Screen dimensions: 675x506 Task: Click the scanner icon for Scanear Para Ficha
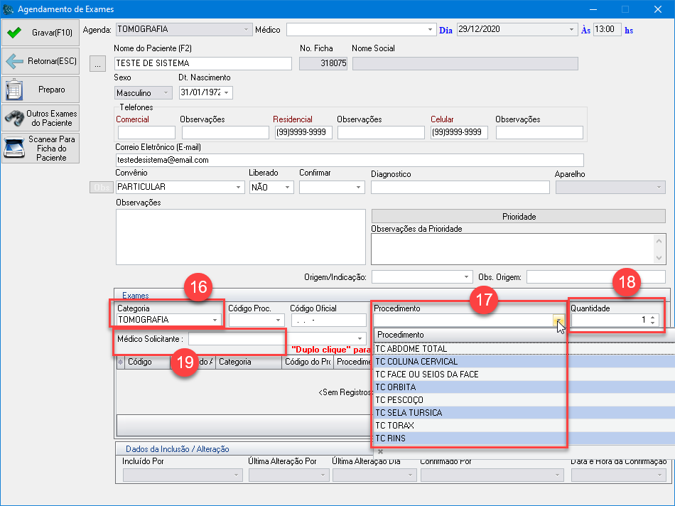14,148
